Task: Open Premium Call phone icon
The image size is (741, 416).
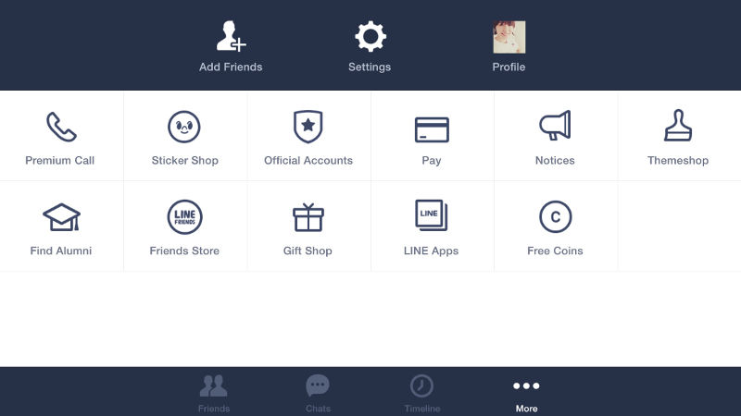Action: [x=61, y=127]
